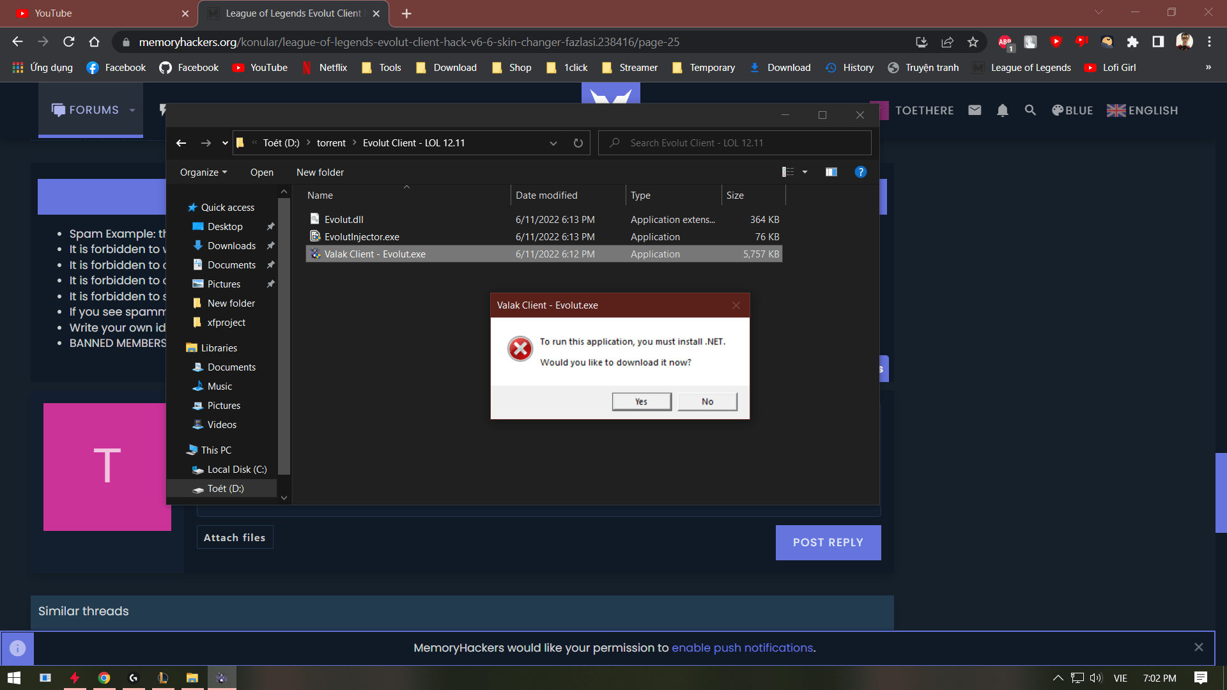1227x690 pixels.
Task: Refresh the Evolut Client folder
Action: tap(578, 143)
